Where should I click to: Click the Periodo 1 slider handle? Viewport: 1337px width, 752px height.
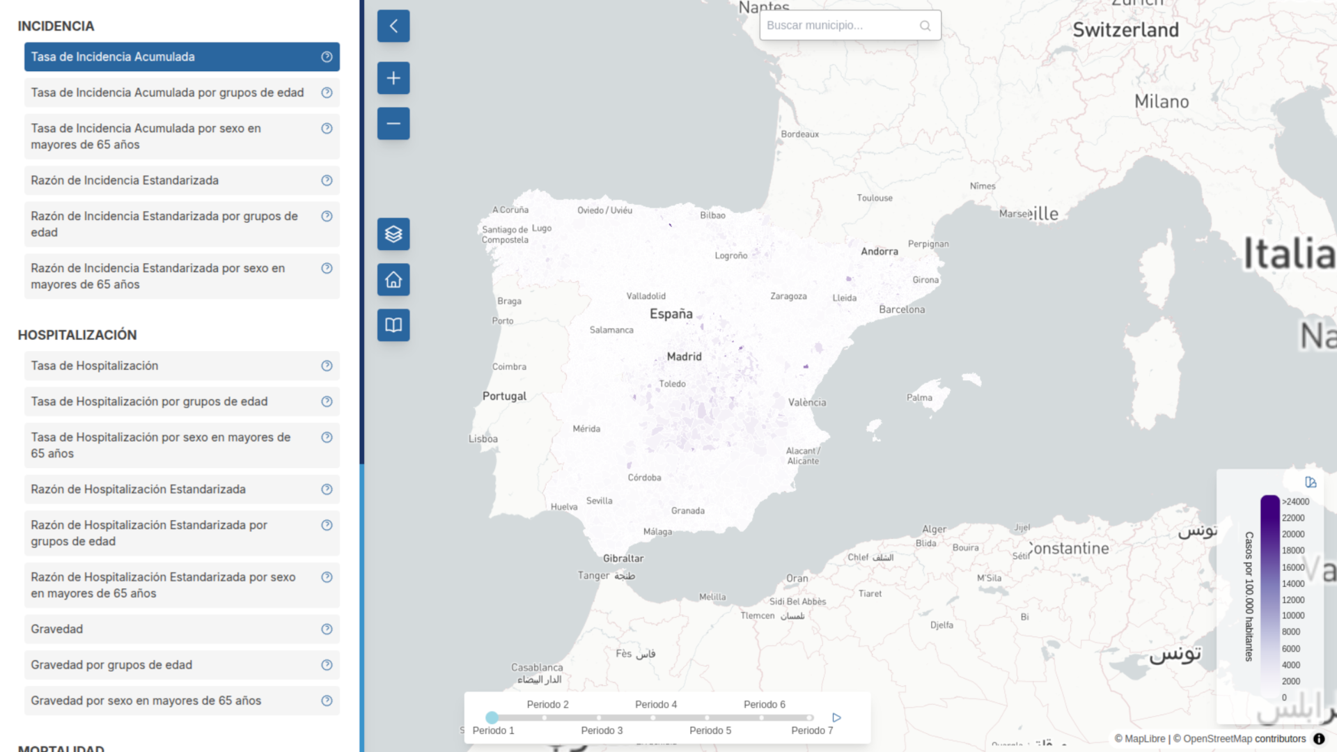click(492, 718)
